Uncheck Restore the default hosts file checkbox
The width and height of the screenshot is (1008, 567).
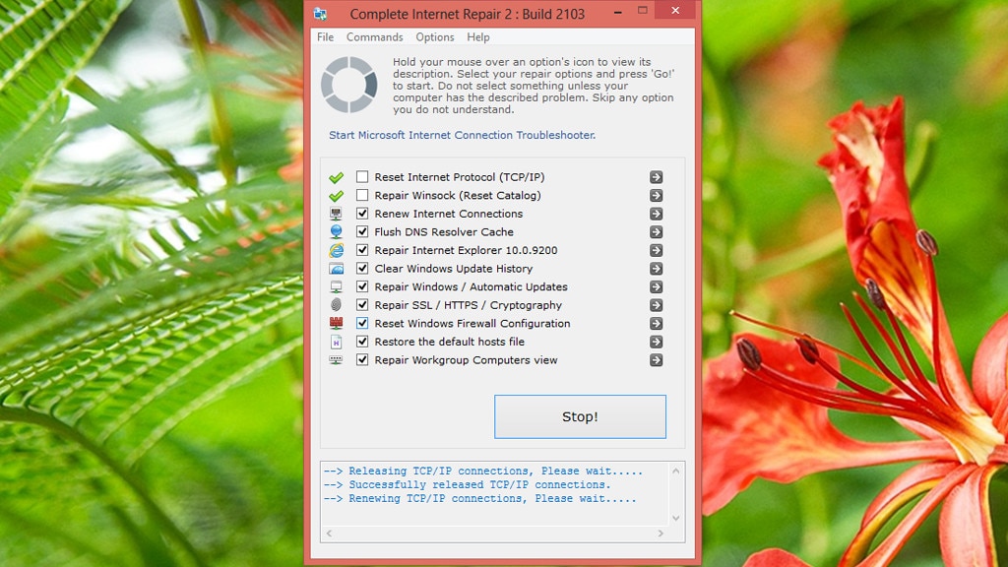(x=362, y=342)
